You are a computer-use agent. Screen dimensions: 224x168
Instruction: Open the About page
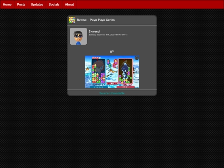[69, 5]
